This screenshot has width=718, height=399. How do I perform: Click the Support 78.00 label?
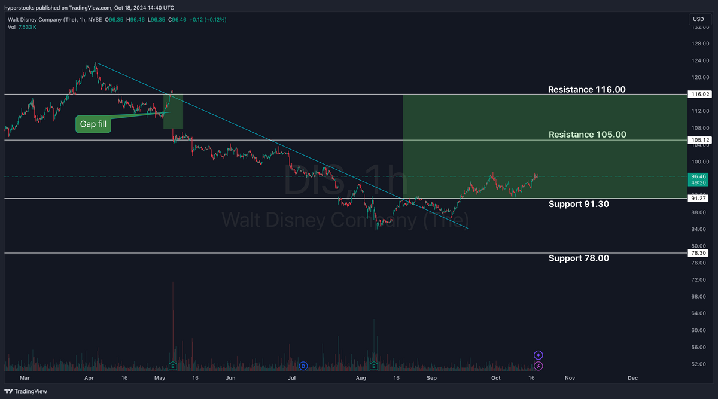click(579, 258)
